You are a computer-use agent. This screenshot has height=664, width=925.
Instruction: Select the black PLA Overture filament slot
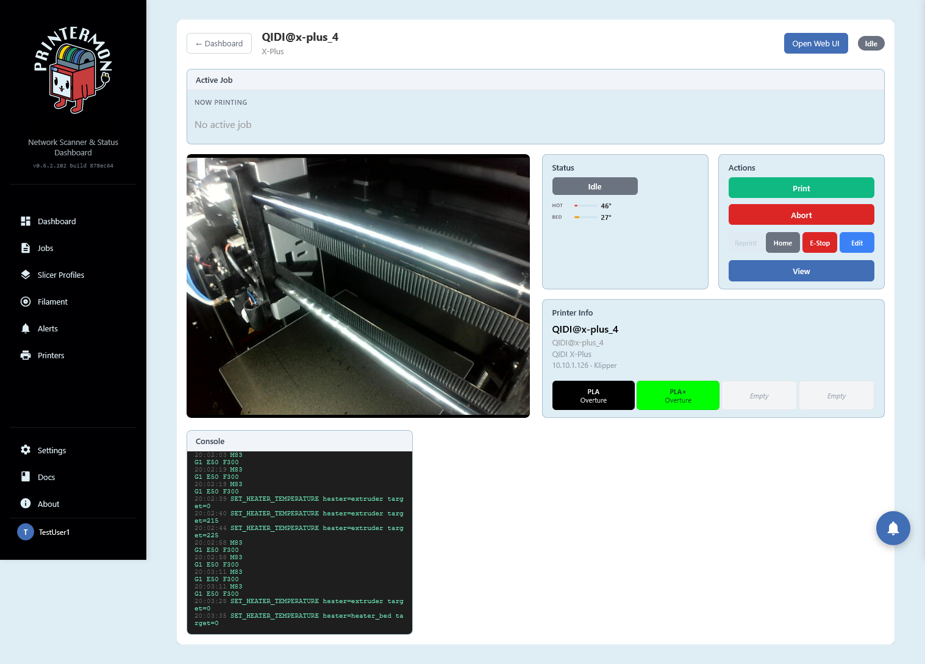[x=593, y=395]
